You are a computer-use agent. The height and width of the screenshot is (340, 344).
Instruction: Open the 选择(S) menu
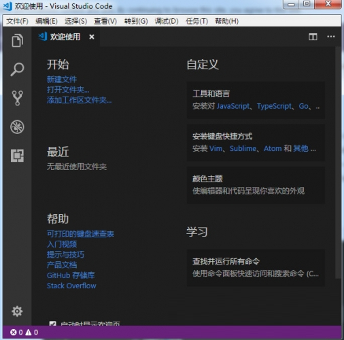pyautogui.click(x=75, y=21)
